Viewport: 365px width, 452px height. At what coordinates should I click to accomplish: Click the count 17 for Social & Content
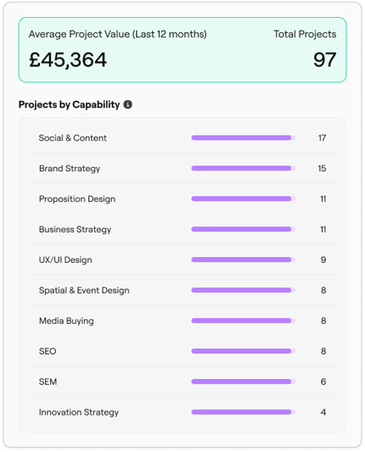coord(323,138)
